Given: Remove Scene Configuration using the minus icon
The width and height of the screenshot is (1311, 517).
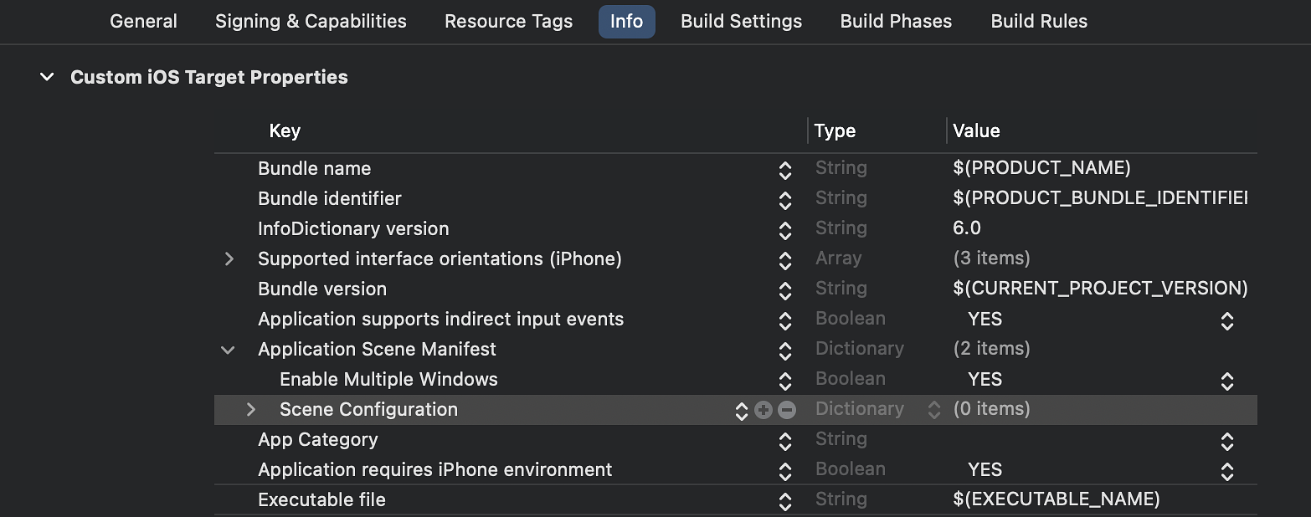Looking at the screenshot, I should pos(784,409).
